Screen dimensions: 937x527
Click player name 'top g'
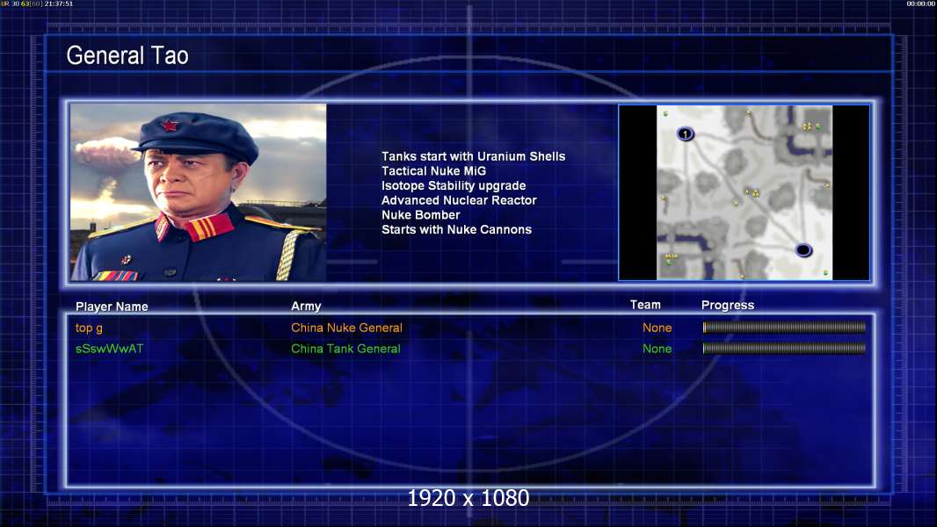pos(89,328)
